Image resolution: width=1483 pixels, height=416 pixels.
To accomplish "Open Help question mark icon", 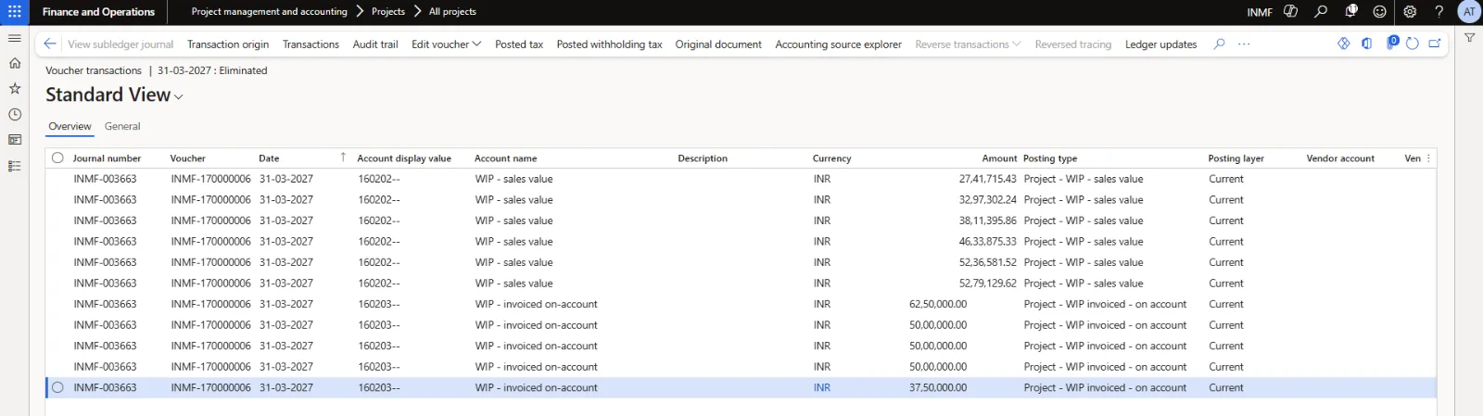I will pos(1439,12).
